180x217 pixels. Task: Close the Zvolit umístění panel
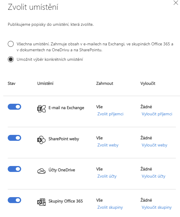176,3
